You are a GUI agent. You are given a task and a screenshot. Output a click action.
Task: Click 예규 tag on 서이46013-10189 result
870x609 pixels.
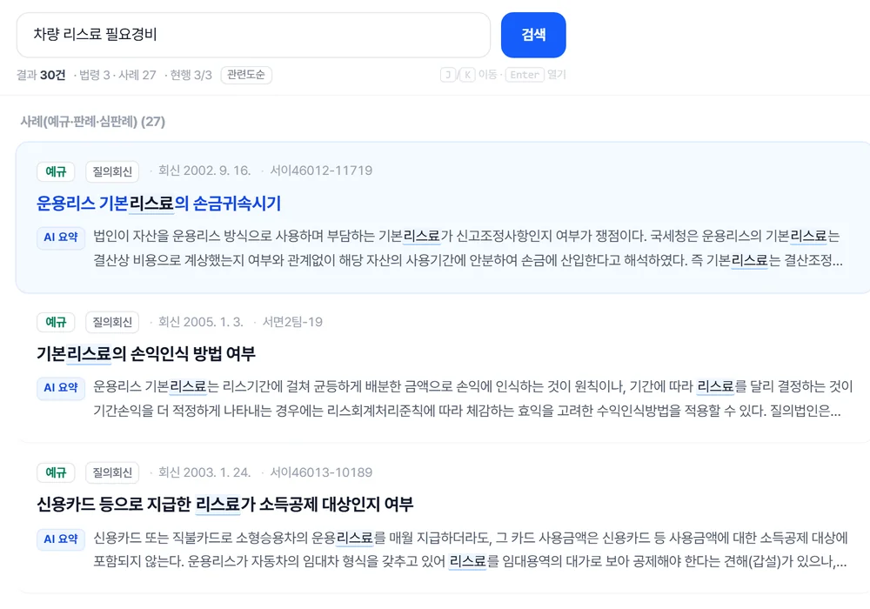56,472
